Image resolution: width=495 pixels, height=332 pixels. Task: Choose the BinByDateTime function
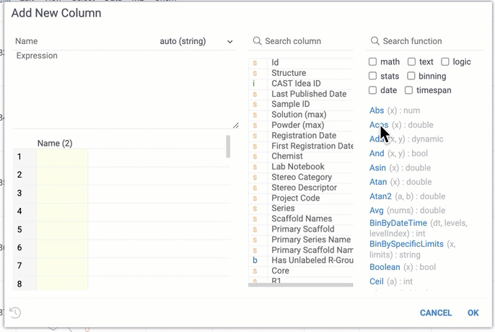point(398,223)
